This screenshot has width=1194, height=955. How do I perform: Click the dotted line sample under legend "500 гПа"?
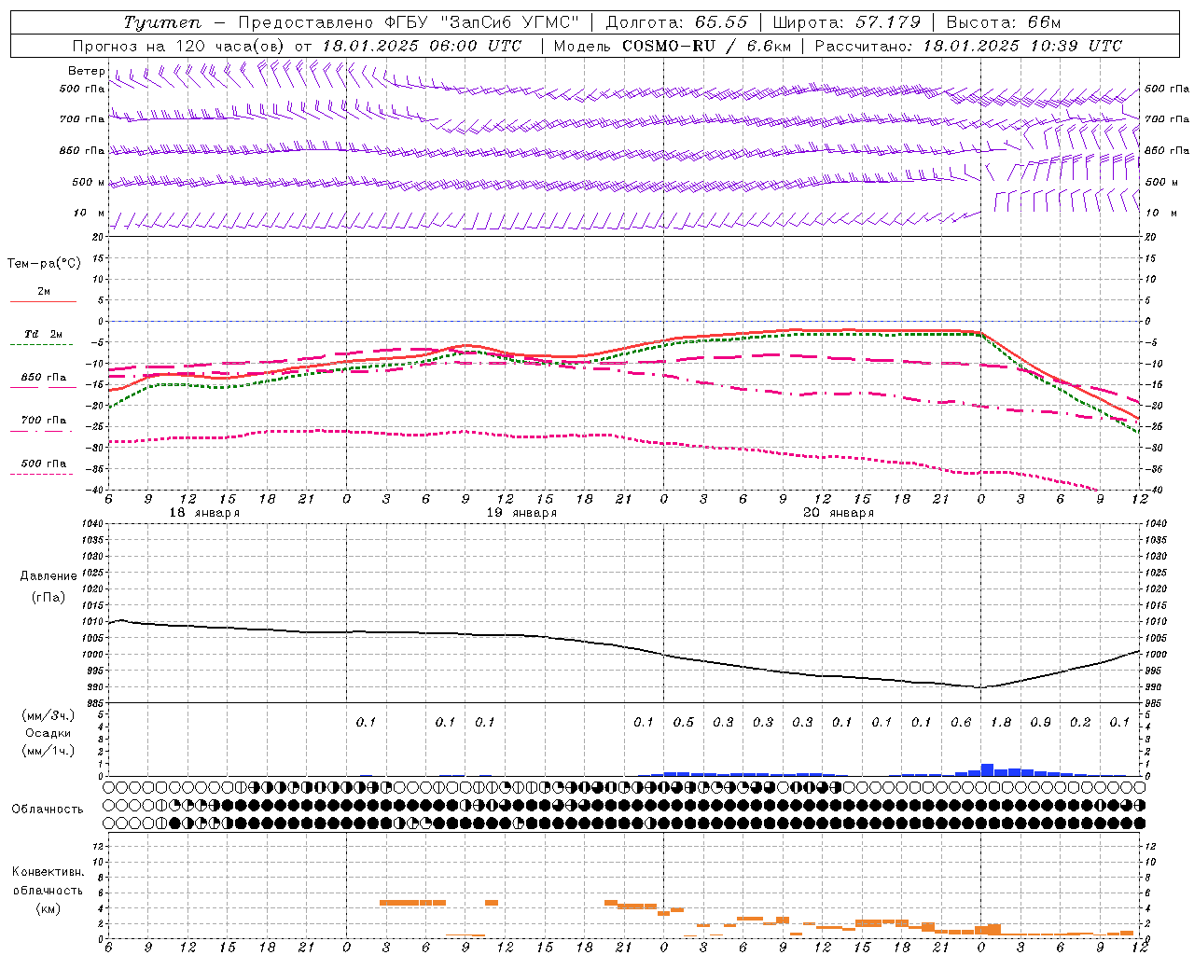coord(43,474)
